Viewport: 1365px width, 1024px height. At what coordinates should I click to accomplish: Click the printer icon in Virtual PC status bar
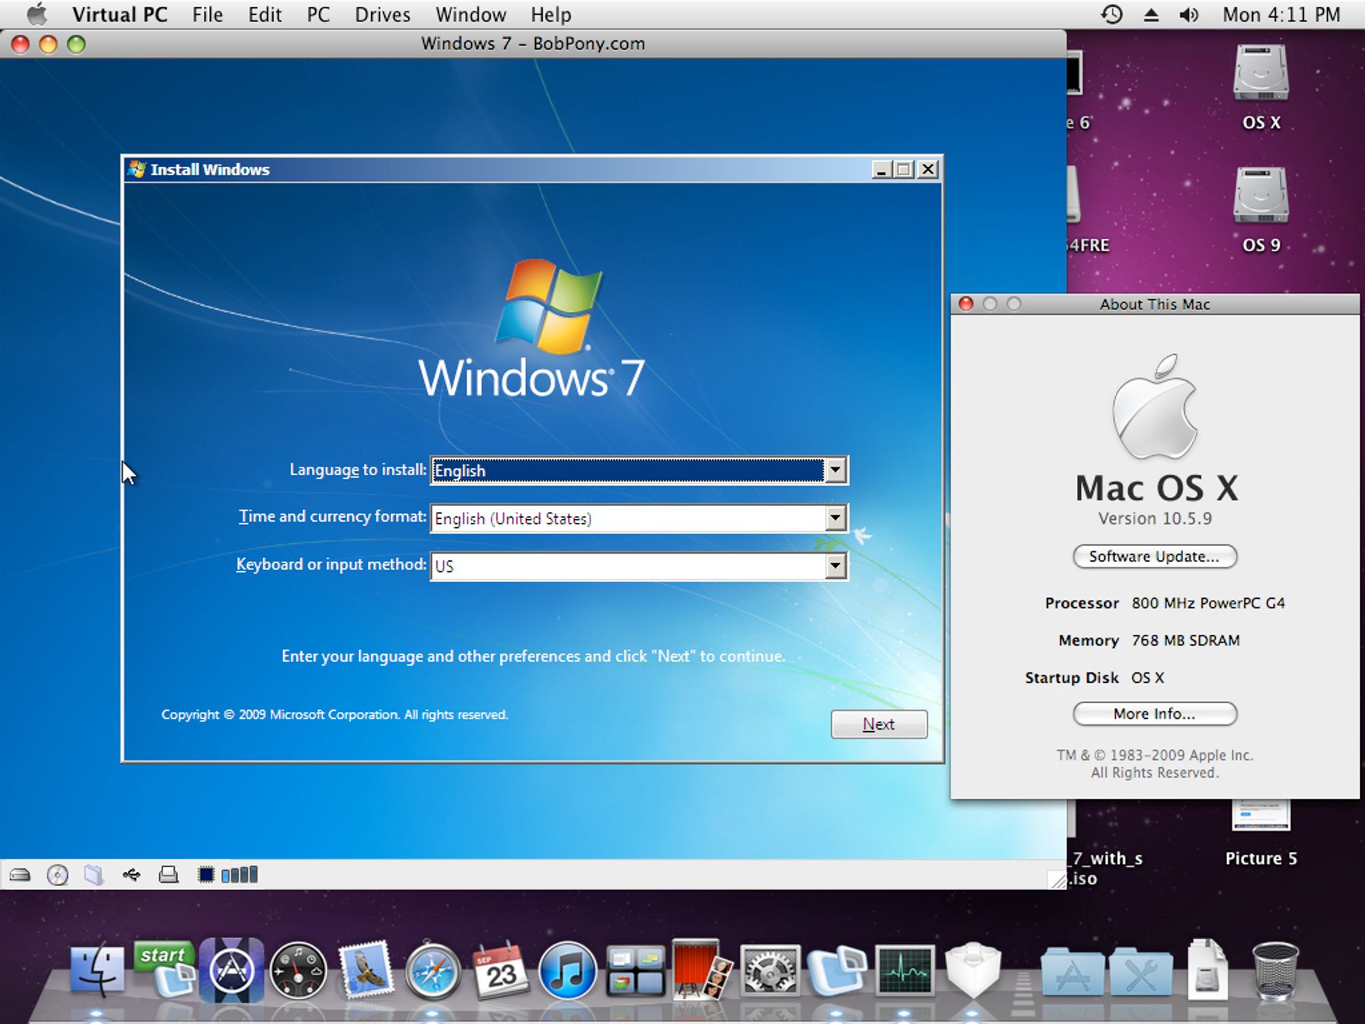(169, 874)
